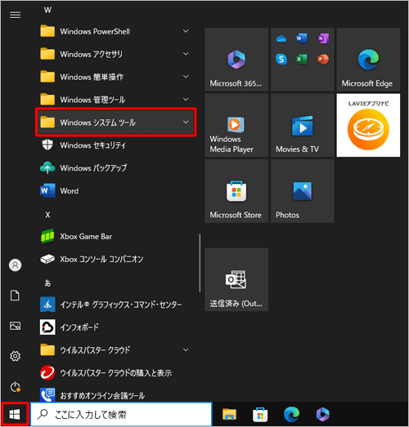Open File Explorer from the taskbar
Viewport: 409px width, 427px height.
229,415
